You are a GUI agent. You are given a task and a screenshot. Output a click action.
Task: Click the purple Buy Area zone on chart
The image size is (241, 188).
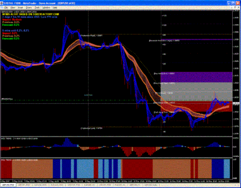(196, 77)
